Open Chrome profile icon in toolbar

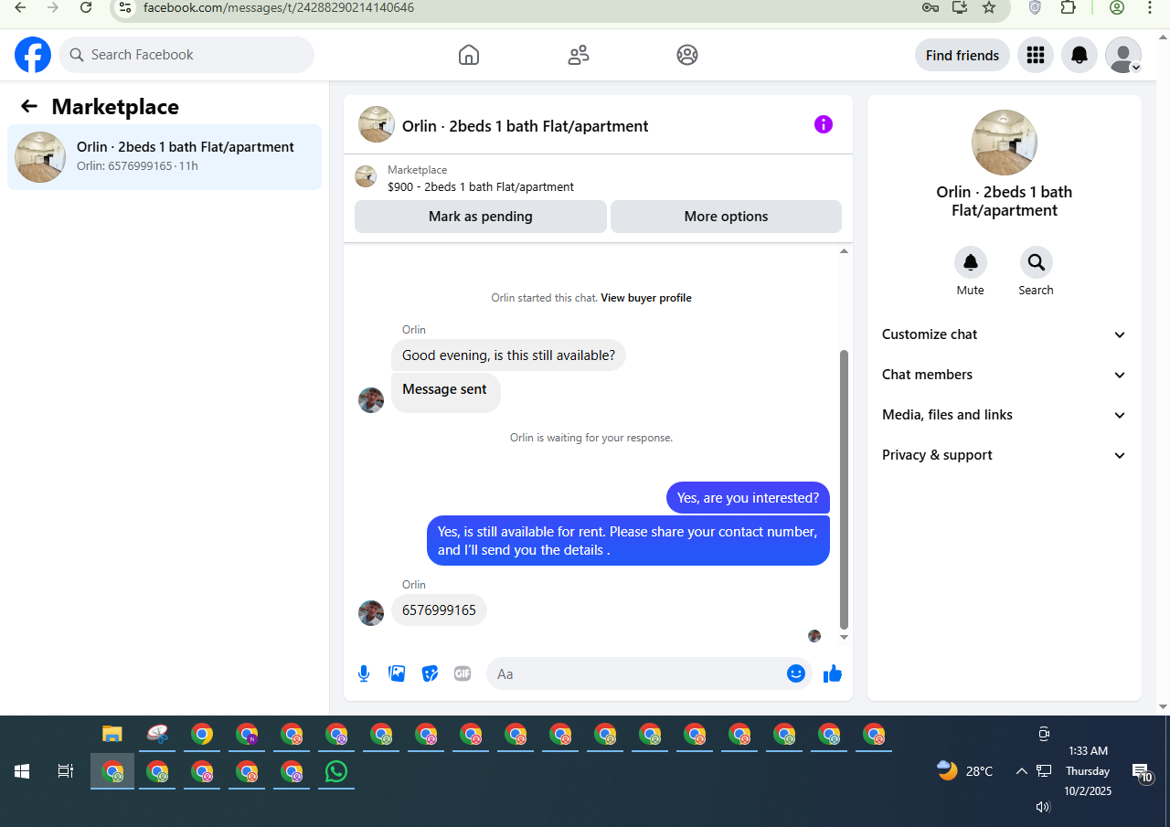pyautogui.click(x=1117, y=7)
